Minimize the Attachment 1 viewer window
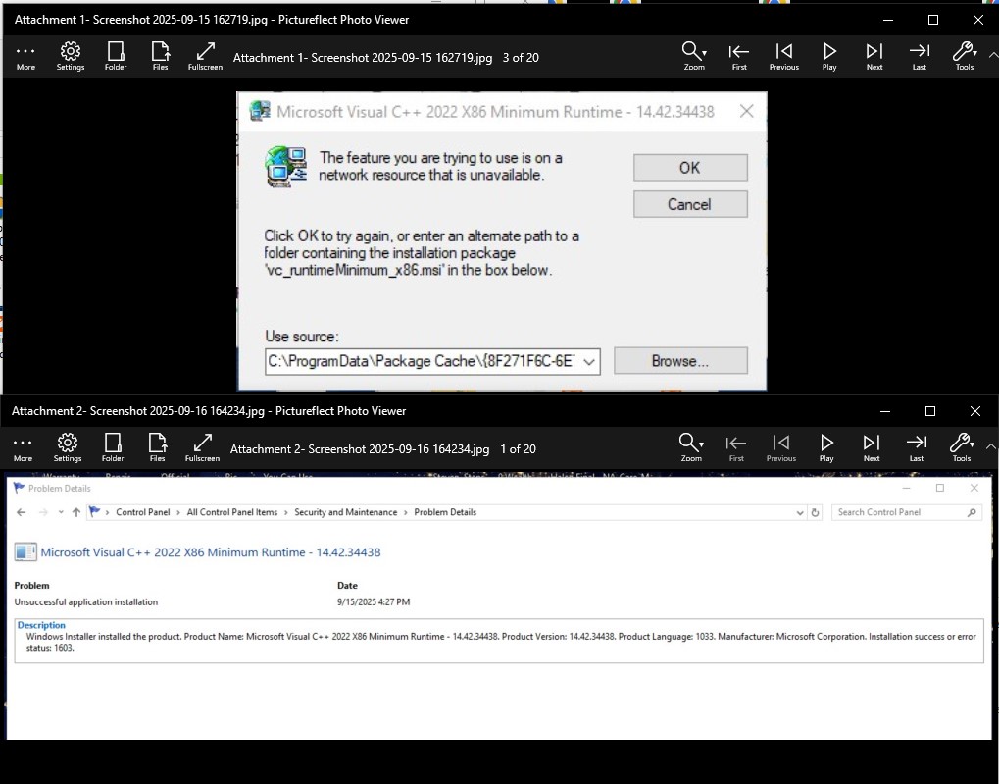 888,20
